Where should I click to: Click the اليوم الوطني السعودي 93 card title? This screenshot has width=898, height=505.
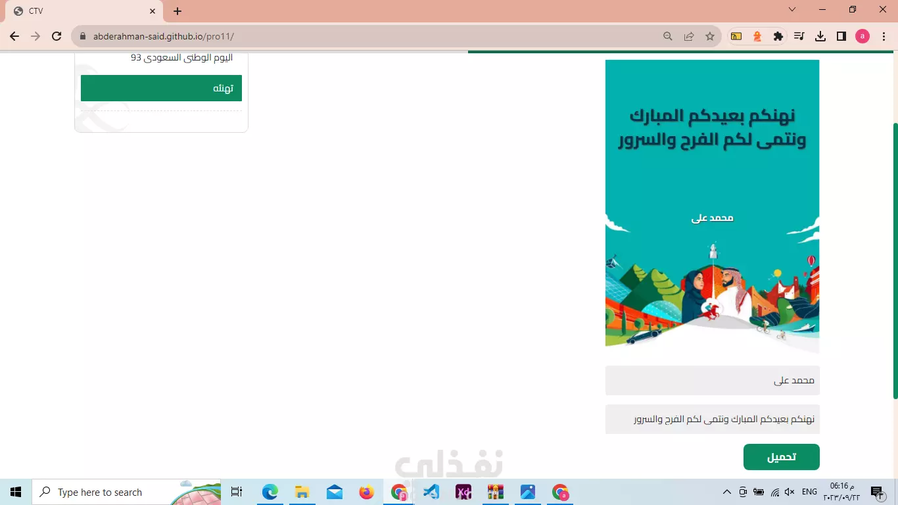181,57
